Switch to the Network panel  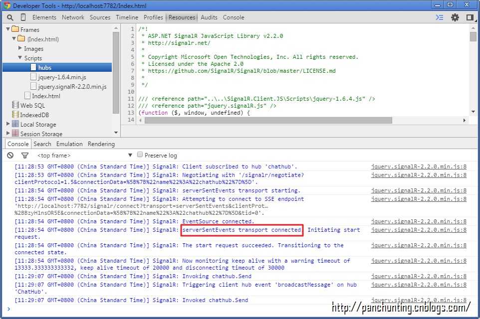(x=73, y=17)
